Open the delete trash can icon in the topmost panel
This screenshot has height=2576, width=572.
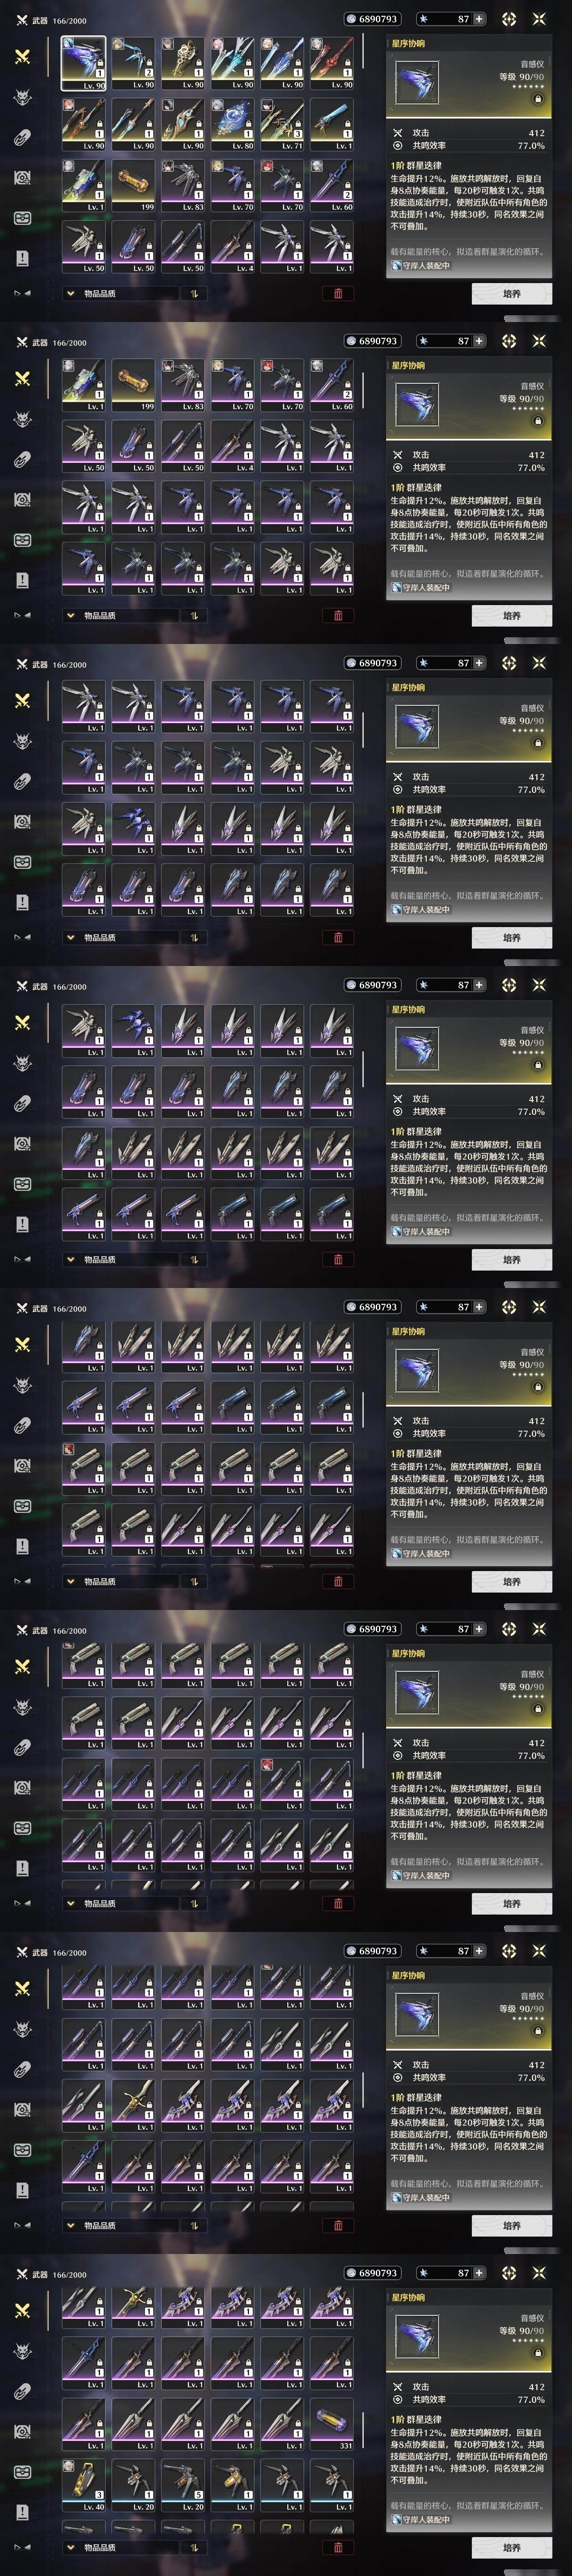[x=338, y=294]
